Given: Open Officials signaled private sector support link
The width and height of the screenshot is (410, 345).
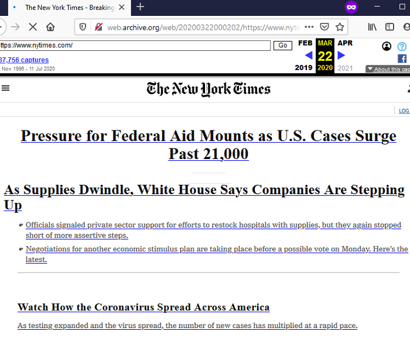Looking at the screenshot, I should pyautogui.click(x=213, y=230).
